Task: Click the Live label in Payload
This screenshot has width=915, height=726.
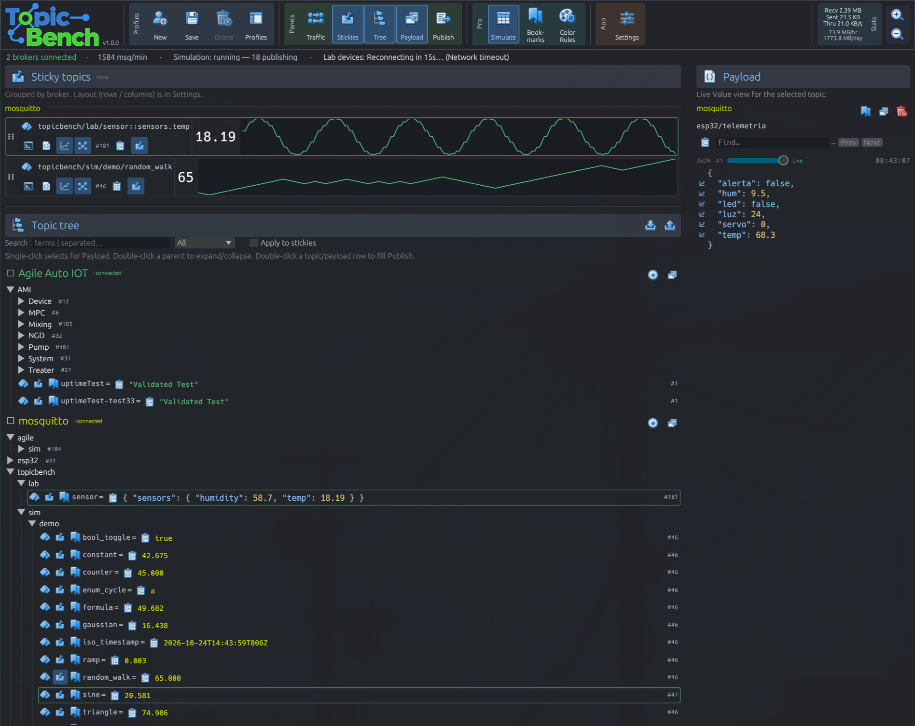Action: [797, 161]
